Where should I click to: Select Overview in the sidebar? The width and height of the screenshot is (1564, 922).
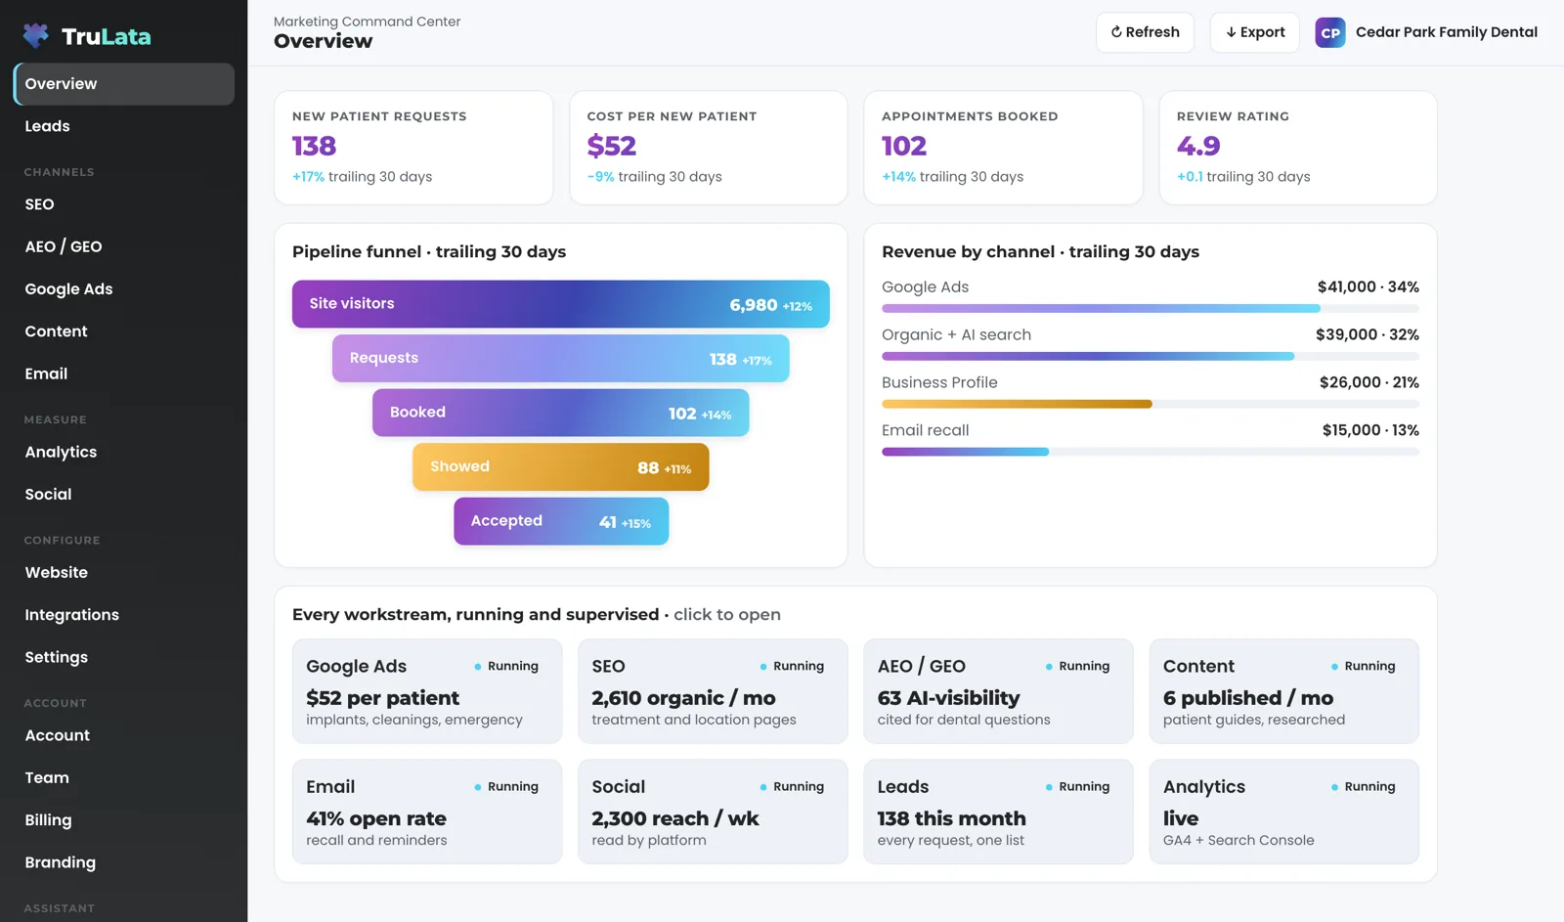(124, 84)
